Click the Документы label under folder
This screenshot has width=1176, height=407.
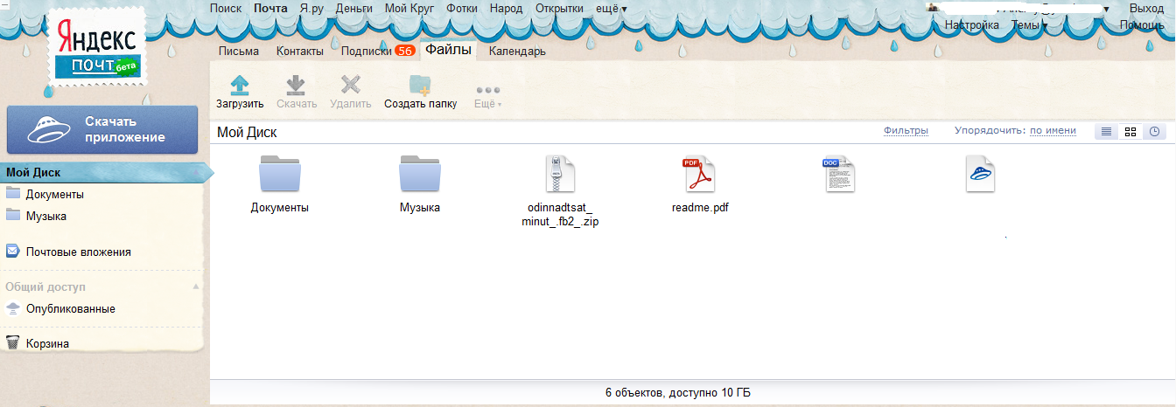point(280,208)
